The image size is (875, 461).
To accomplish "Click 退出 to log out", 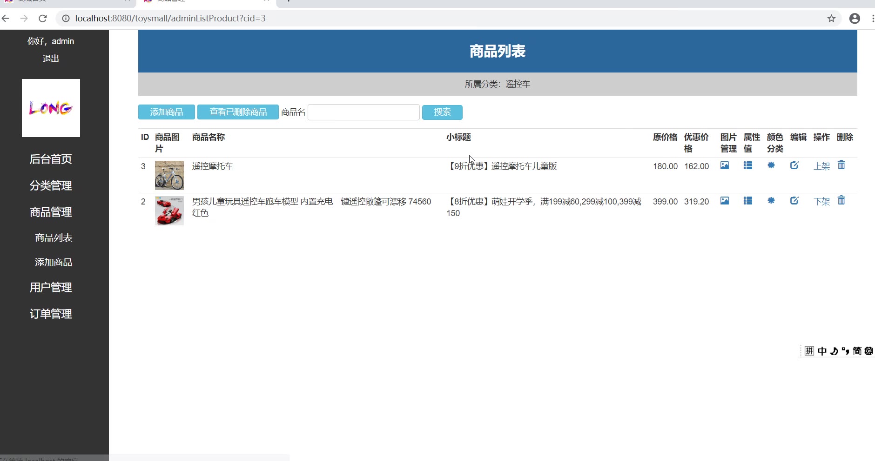I will (51, 59).
